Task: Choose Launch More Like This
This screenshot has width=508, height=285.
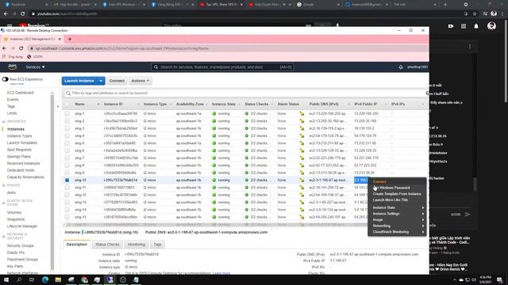Action: (390, 200)
